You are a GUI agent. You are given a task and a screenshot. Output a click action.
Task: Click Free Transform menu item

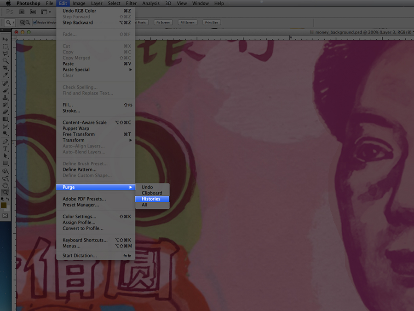[x=96, y=135]
